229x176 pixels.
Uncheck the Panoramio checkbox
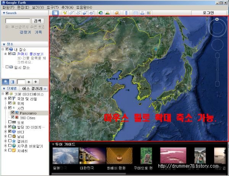click(x=13, y=112)
